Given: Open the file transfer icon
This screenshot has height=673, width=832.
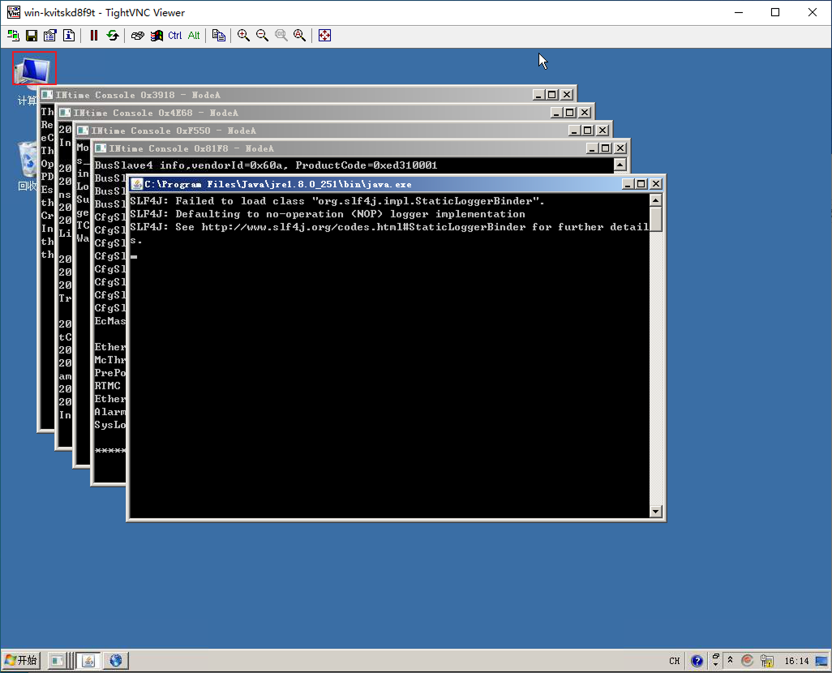Looking at the screenshot, I should 219,36.
